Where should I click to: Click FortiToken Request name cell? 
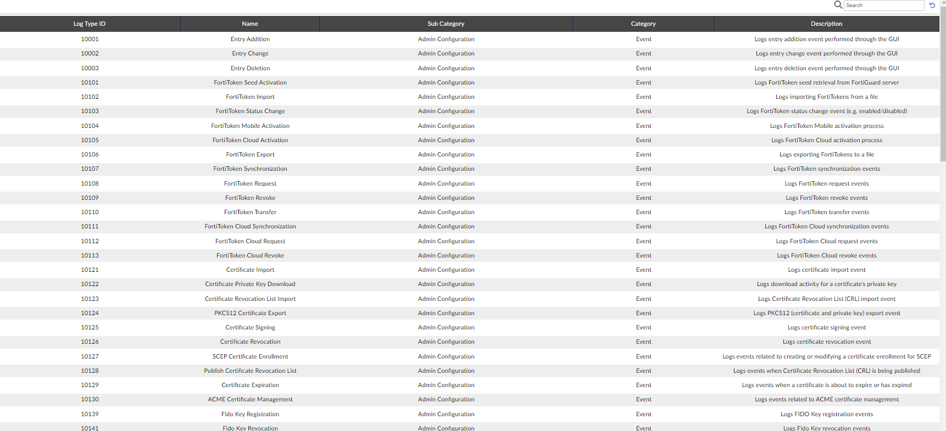tap(250, 183)
